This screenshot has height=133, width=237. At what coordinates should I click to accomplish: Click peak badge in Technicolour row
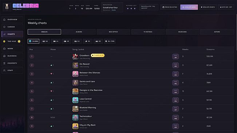[175, 118]
